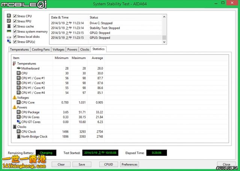Open the Preferences dialog button
240x171 pixels.
(129, 164)
